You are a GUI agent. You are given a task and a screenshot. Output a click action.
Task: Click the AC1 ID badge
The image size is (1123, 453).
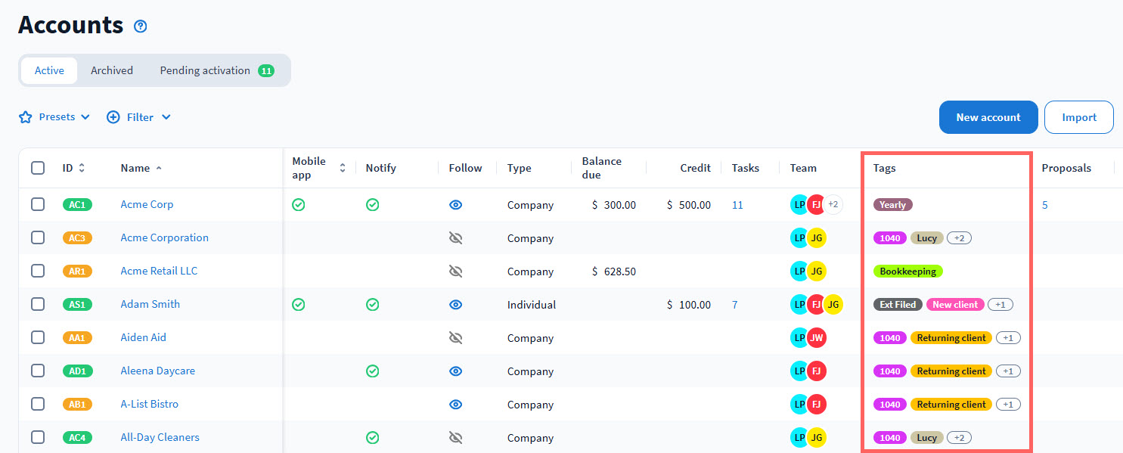[x=77, y=205]
